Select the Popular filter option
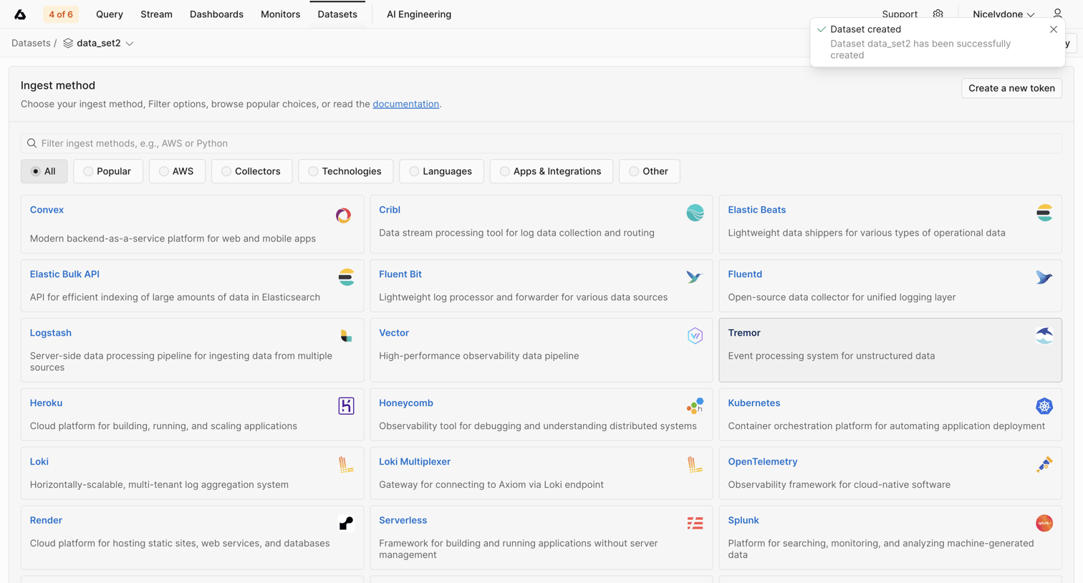 (108, 171)
